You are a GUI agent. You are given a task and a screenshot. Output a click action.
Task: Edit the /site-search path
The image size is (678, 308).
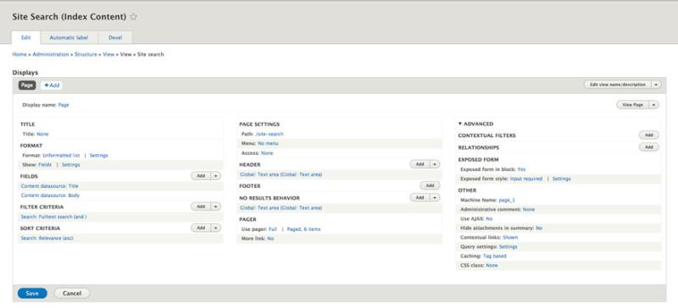[x=270, y=135]
